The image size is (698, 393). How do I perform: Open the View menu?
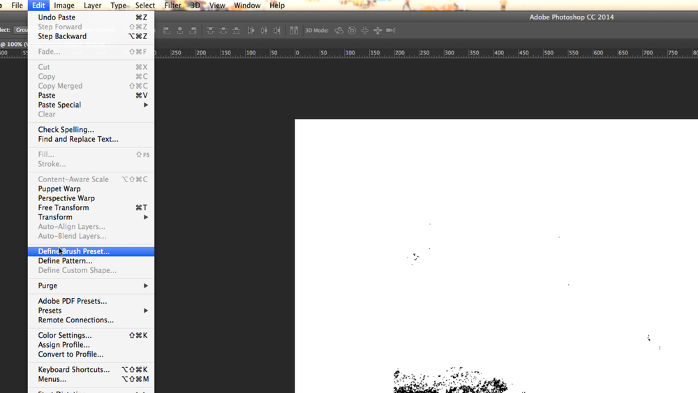coord(217,6)
